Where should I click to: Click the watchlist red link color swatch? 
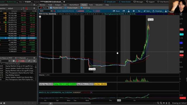[x=27, y=8]
